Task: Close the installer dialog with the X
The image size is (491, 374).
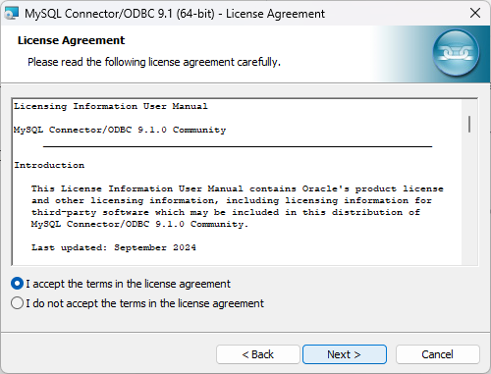Action: click(475, 14)
